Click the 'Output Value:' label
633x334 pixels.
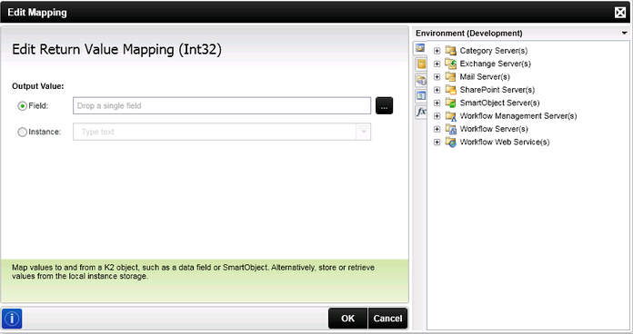(x=37, y=86)
